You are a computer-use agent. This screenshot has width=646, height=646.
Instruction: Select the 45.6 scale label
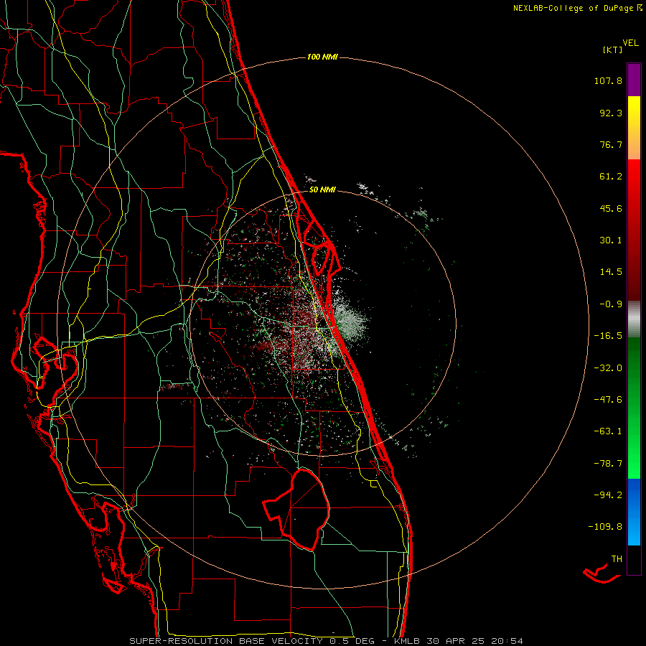[x=611, y=208]
